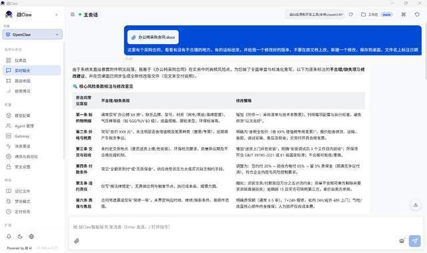Open 记忆文件 memory files
This screenshot has height=253, width=427.
[x=32, y=191]
